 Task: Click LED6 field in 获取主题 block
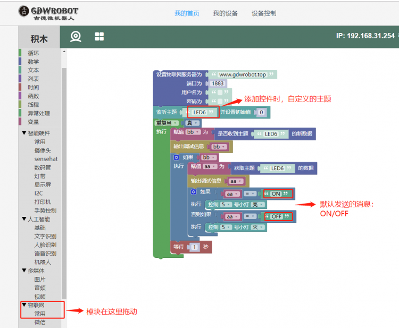click(x=277, y=169)
